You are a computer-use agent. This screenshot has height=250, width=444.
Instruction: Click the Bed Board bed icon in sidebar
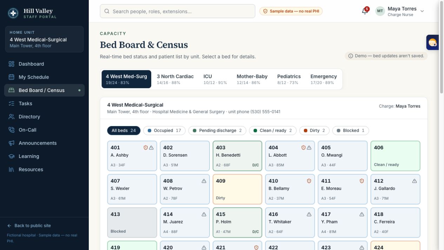tap(12, 90)
